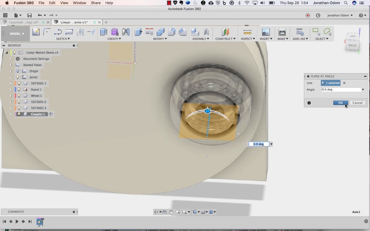Toggle visibility of the Origin folder
Image resolution: width=370 pixels, height=231 pixels.
[x=18, y=71]
